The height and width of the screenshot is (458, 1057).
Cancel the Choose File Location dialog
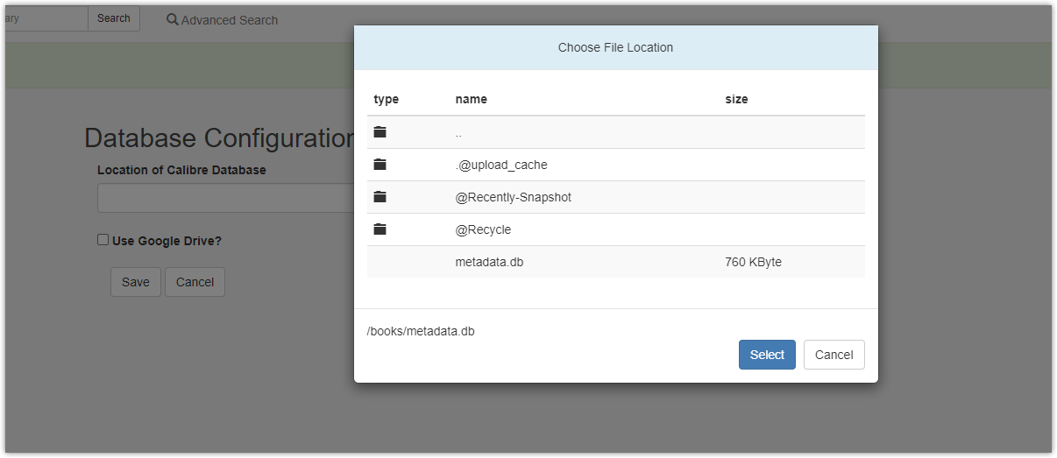coord(834,355)
